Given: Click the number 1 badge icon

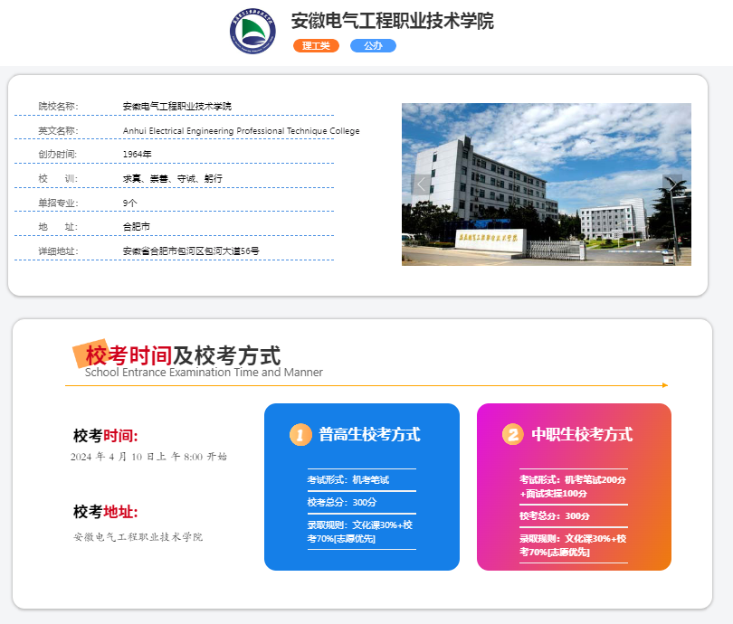Looking at the screenshot, I should [x=300, y=434].
